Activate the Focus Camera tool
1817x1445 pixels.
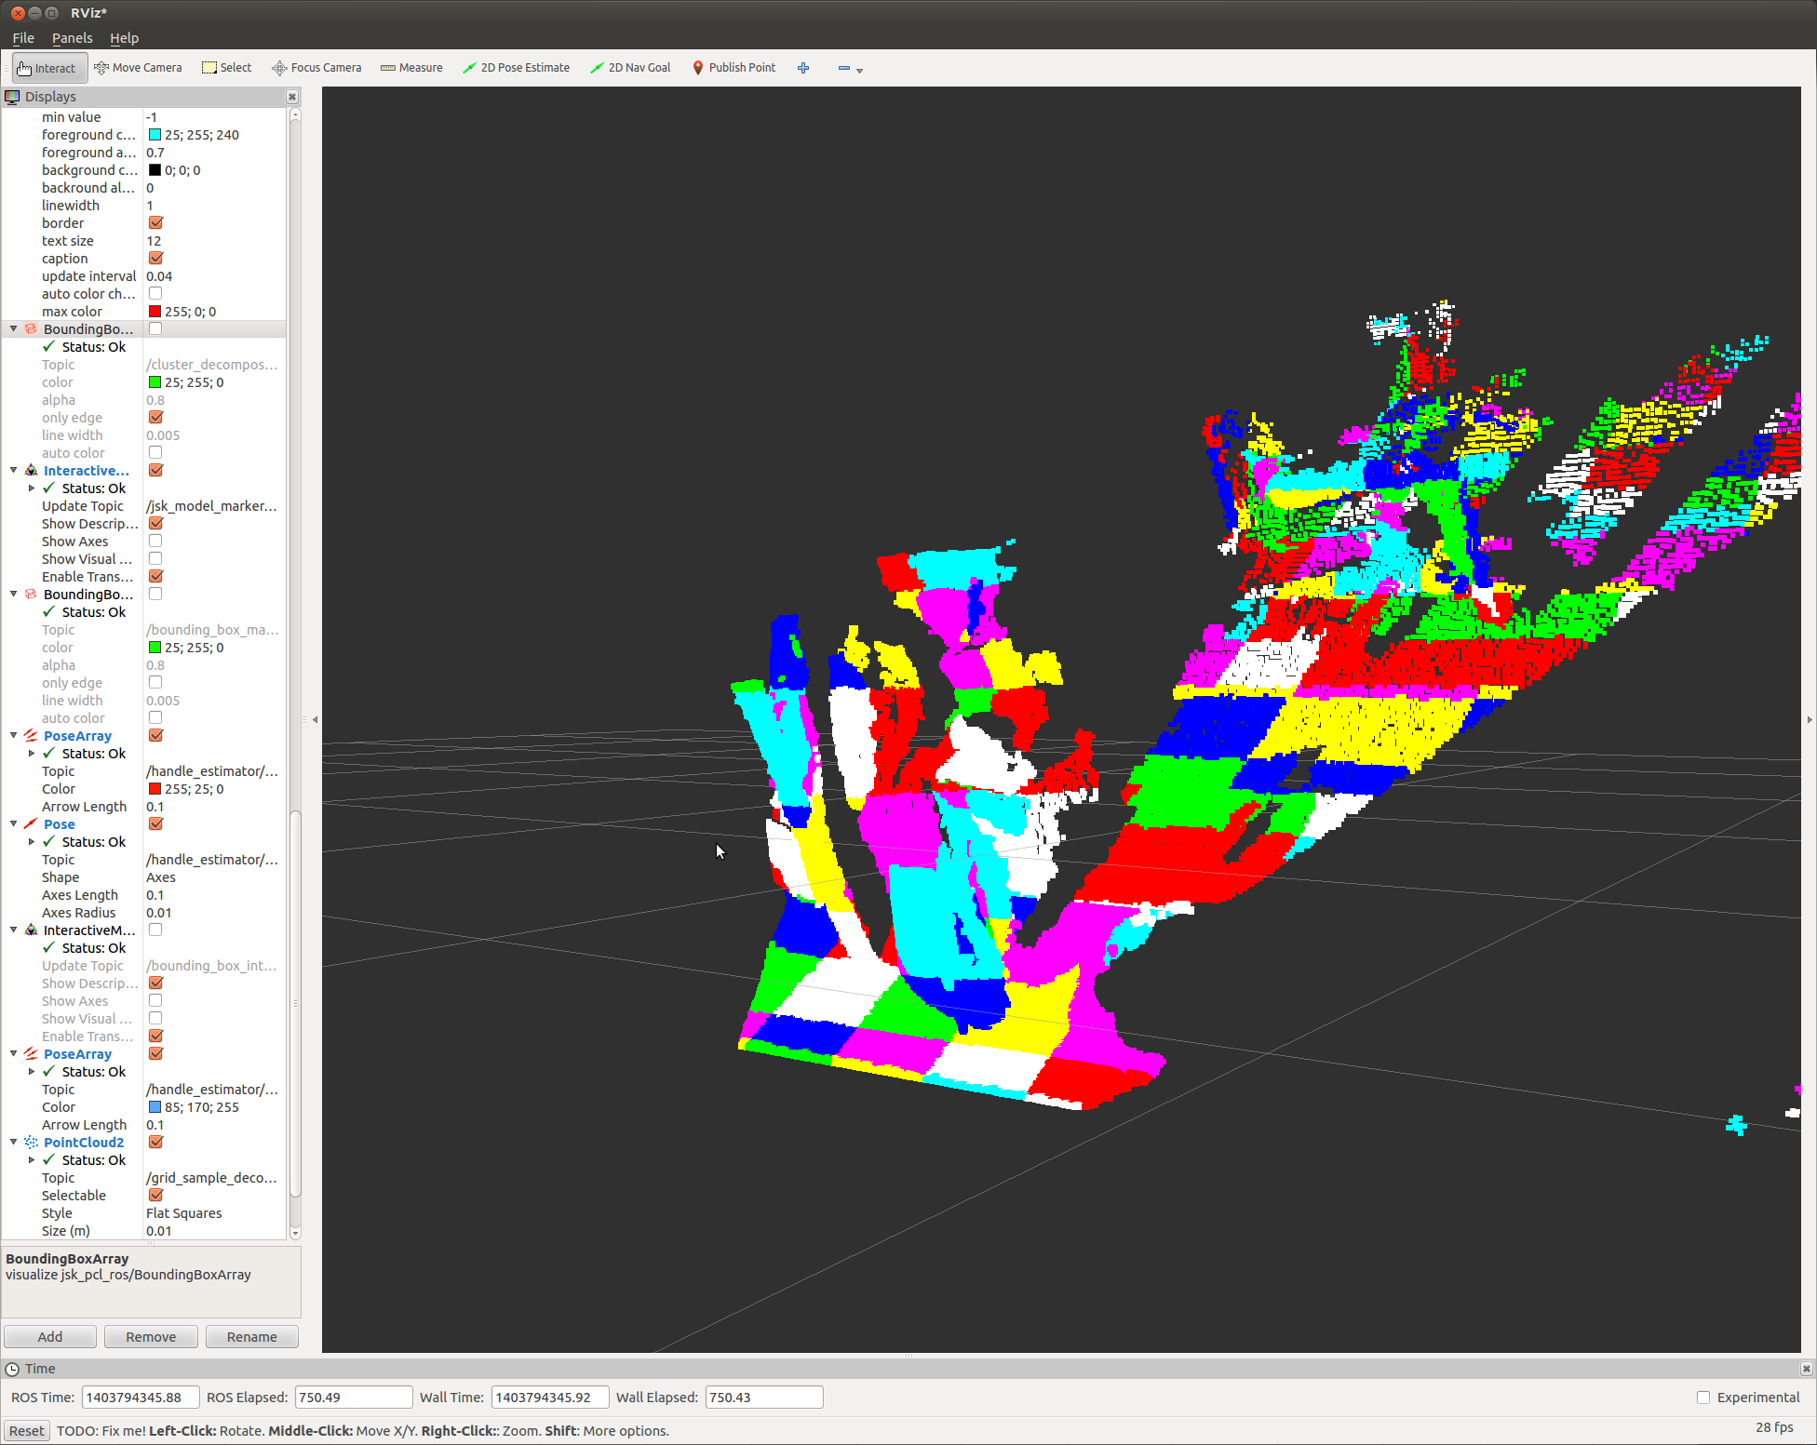316,68
